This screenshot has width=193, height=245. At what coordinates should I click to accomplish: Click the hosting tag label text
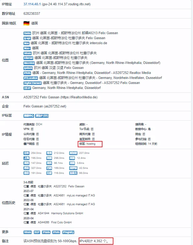91,144
